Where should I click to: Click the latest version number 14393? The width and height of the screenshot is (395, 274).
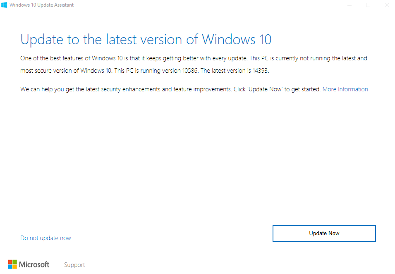click(x=260, y=71)
